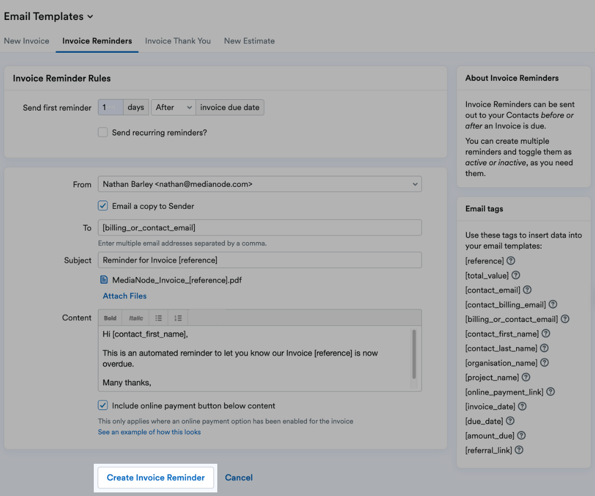Click help icon next to [organisation_name] tag
This screenshot has height=496, width=595.
pos(545,362)
